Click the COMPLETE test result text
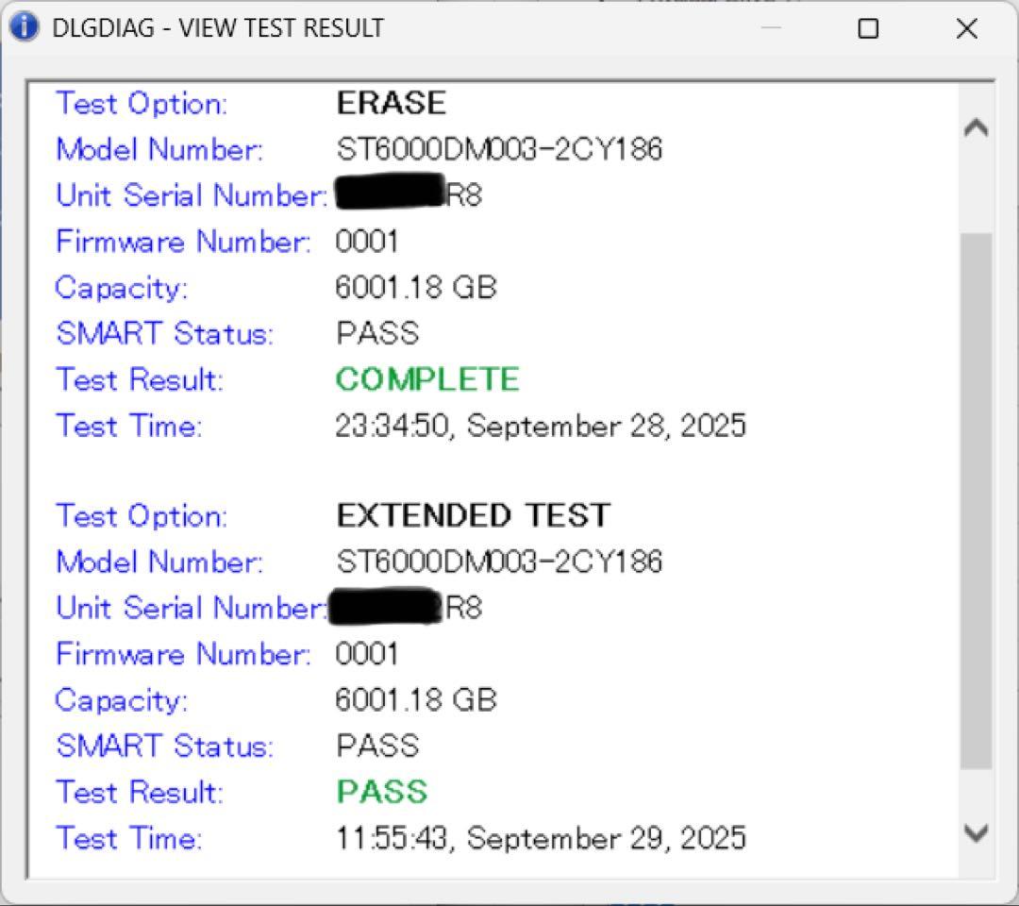This screenshot has width=1019, height=906. coord(426,379)
